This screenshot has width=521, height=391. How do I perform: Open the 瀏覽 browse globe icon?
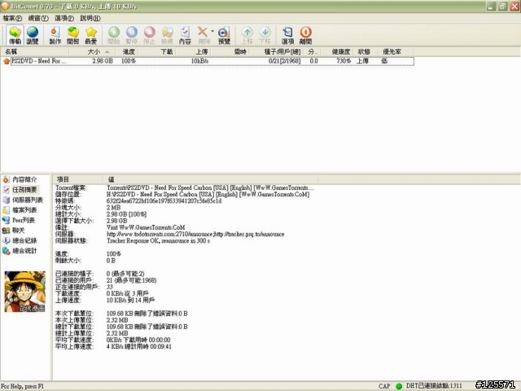33,35
